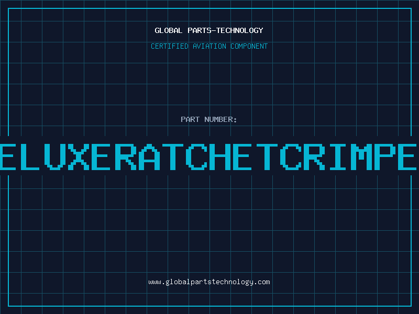
Task: Click the GLOBAL PARTS-TECHNOLOGY heading
Action: click(x=209, y=30)
